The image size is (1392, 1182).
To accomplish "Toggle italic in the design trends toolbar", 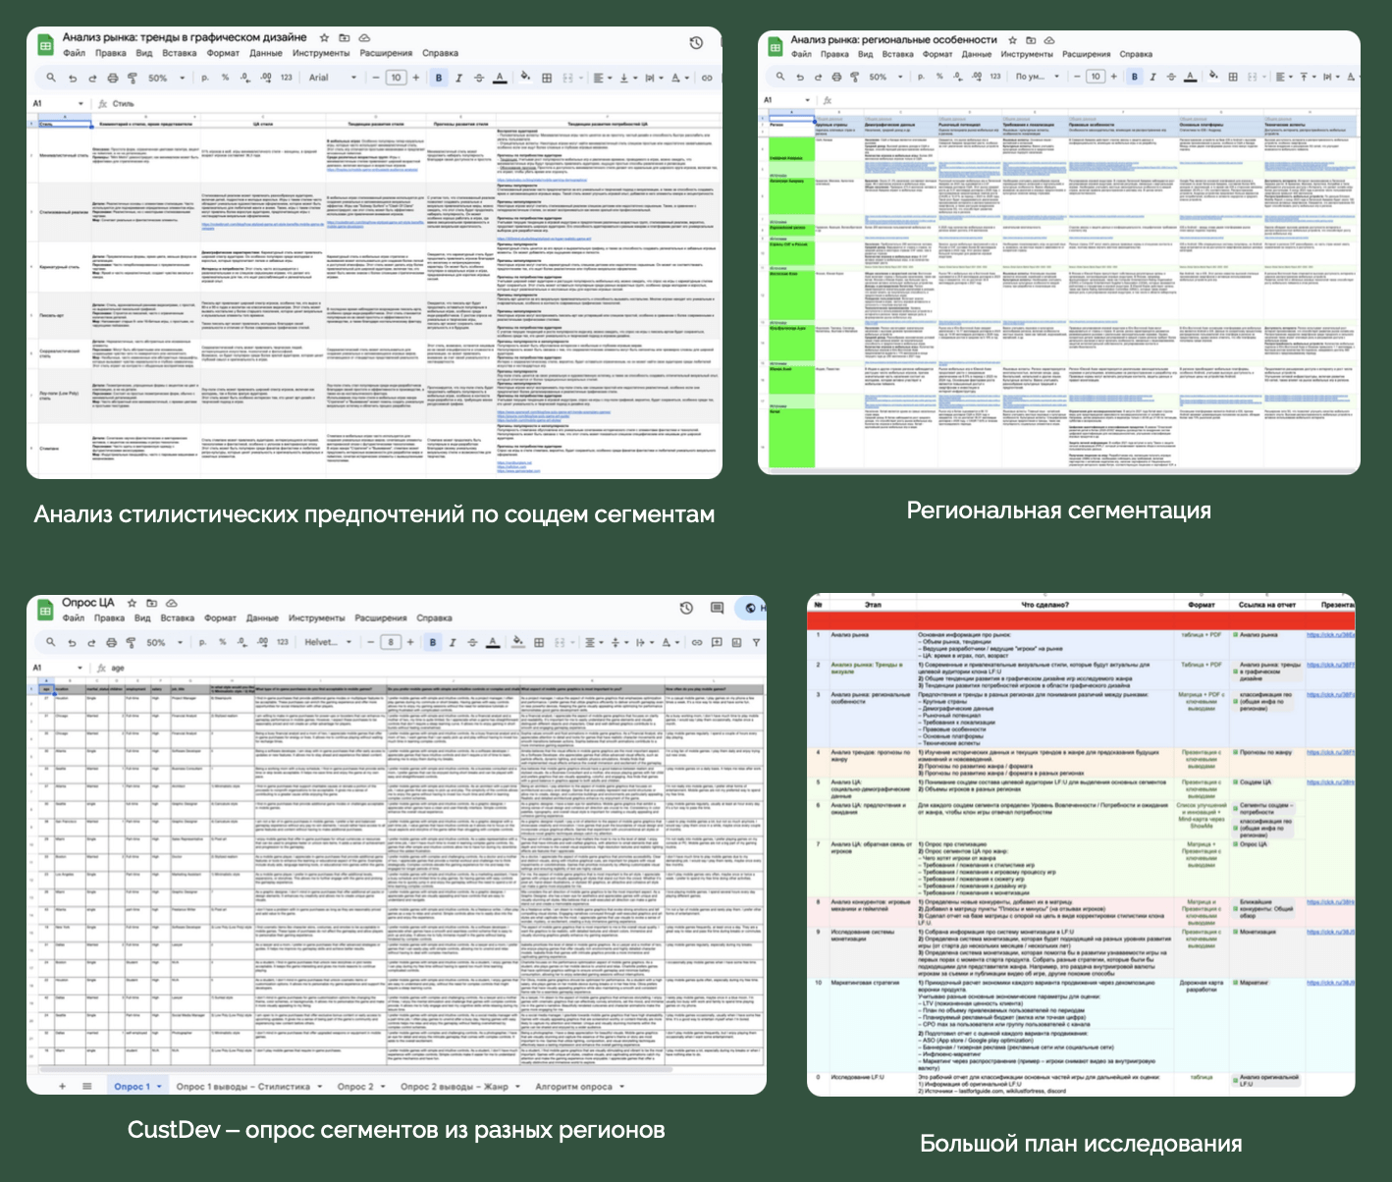I will (458, 78).
